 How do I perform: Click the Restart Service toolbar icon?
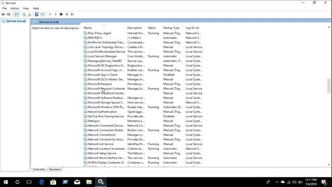click(x=72, y=15)
